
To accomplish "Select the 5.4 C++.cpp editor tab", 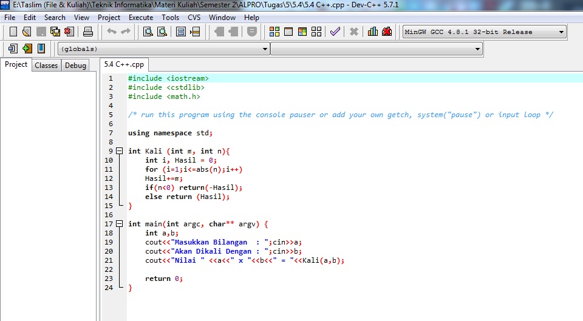I will coord(124,64).
